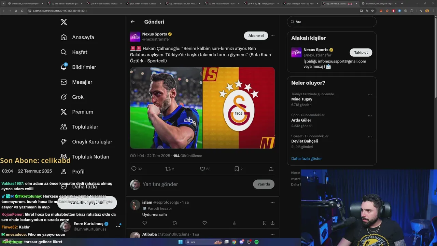Click the repost icon with 2 reposts
The width and height of the screenshot is (437, 246).
[168, 169]
